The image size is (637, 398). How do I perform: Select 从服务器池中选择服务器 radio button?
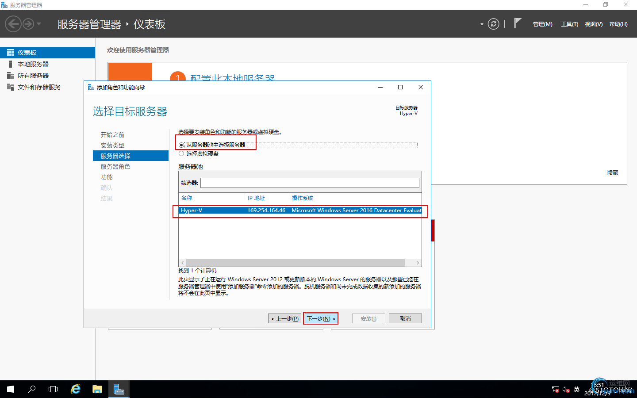click(181, 145)
